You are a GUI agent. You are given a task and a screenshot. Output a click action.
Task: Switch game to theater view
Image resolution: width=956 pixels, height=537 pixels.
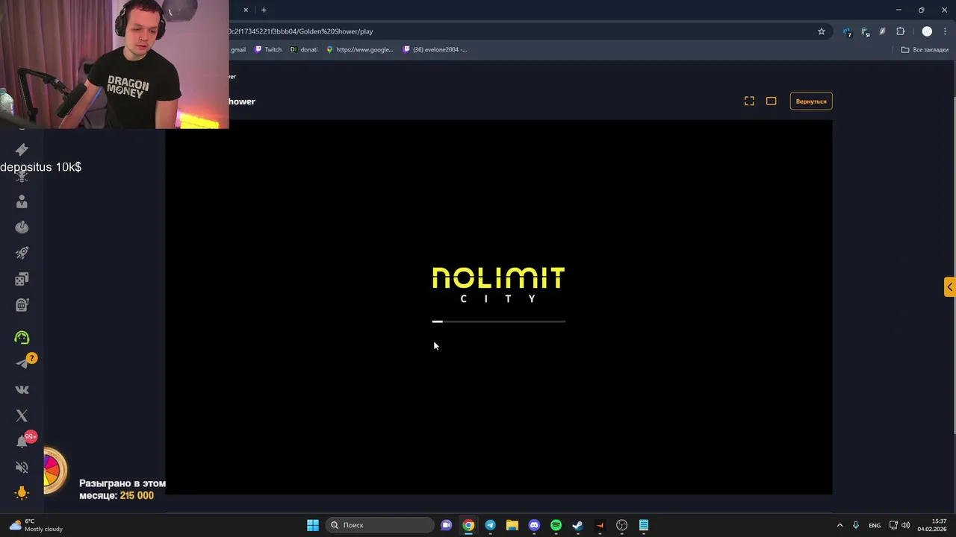tap(771, 101)
